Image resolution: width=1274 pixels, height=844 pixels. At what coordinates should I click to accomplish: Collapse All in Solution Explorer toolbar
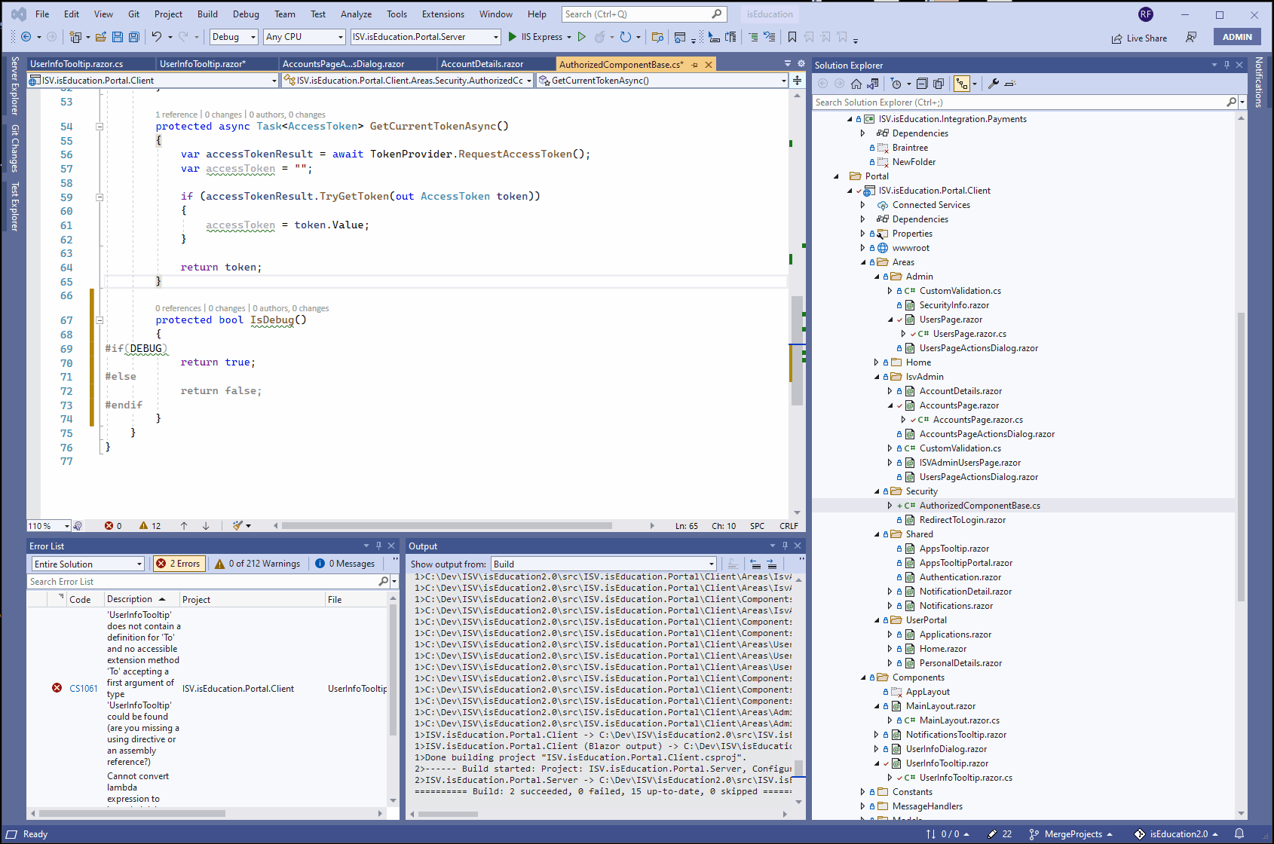pyautogui.click(x=923, y=83)
